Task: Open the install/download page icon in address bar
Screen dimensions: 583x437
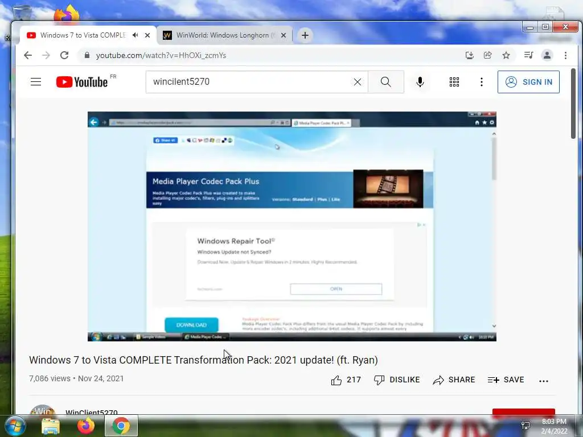Action: 470,55
